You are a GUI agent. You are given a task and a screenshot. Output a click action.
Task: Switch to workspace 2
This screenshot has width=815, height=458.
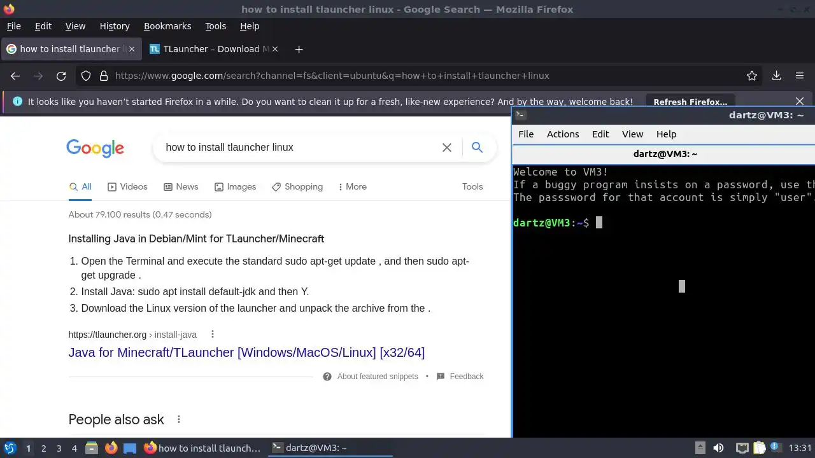tap(43, 448)
